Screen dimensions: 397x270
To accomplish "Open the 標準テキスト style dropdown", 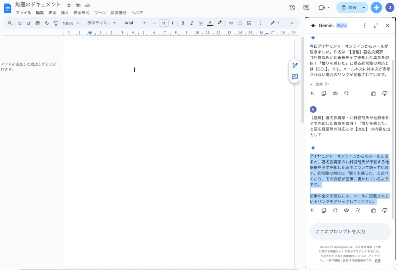I will 102,23.
